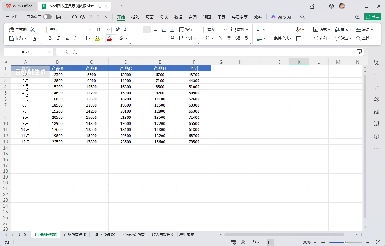The image size is (385, 246).
Task: Apply Italic formatting
Action: tap(59, 38)
